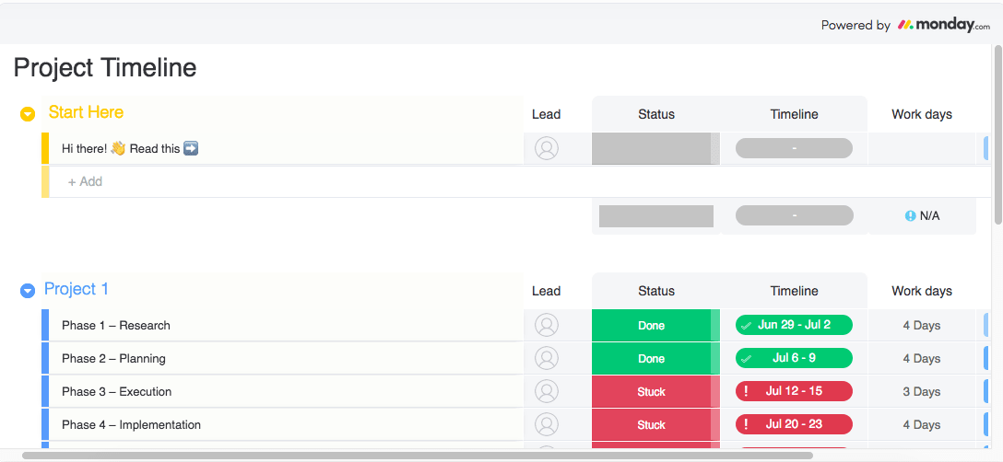
Task: Set status for 'Hi there' row
Action: tap(655, 148)
